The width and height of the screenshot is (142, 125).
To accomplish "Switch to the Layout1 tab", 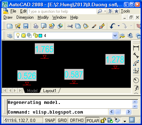I will [50, 91].
